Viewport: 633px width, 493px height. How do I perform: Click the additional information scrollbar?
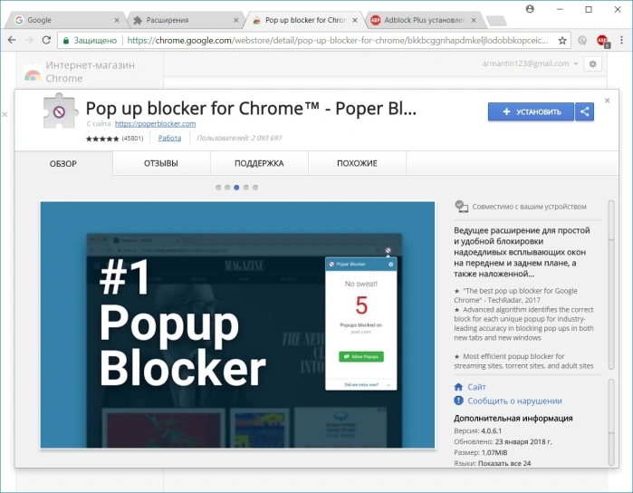click(611, 422)
